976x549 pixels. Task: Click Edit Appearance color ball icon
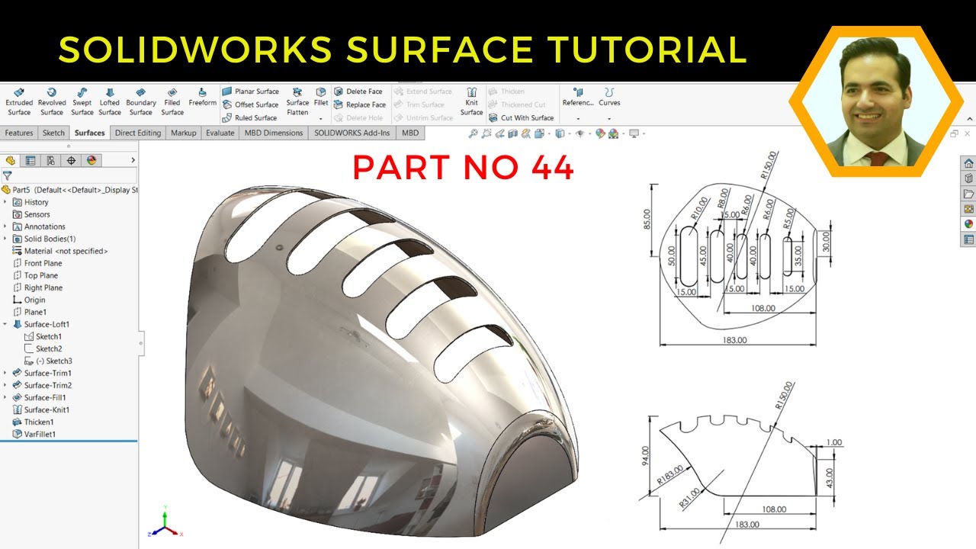(600, 133)
